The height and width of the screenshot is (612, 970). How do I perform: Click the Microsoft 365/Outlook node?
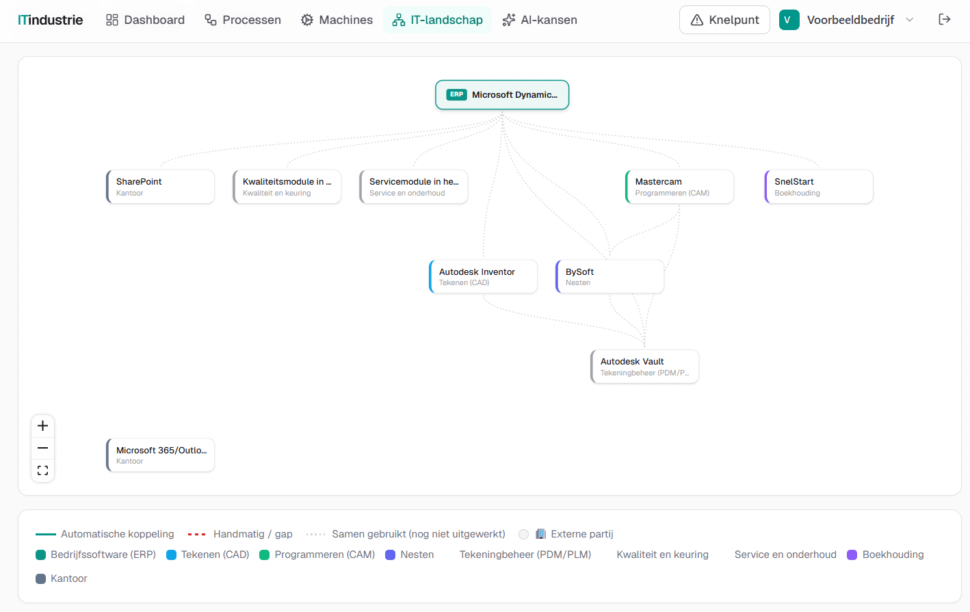click(x=161, y=455)
